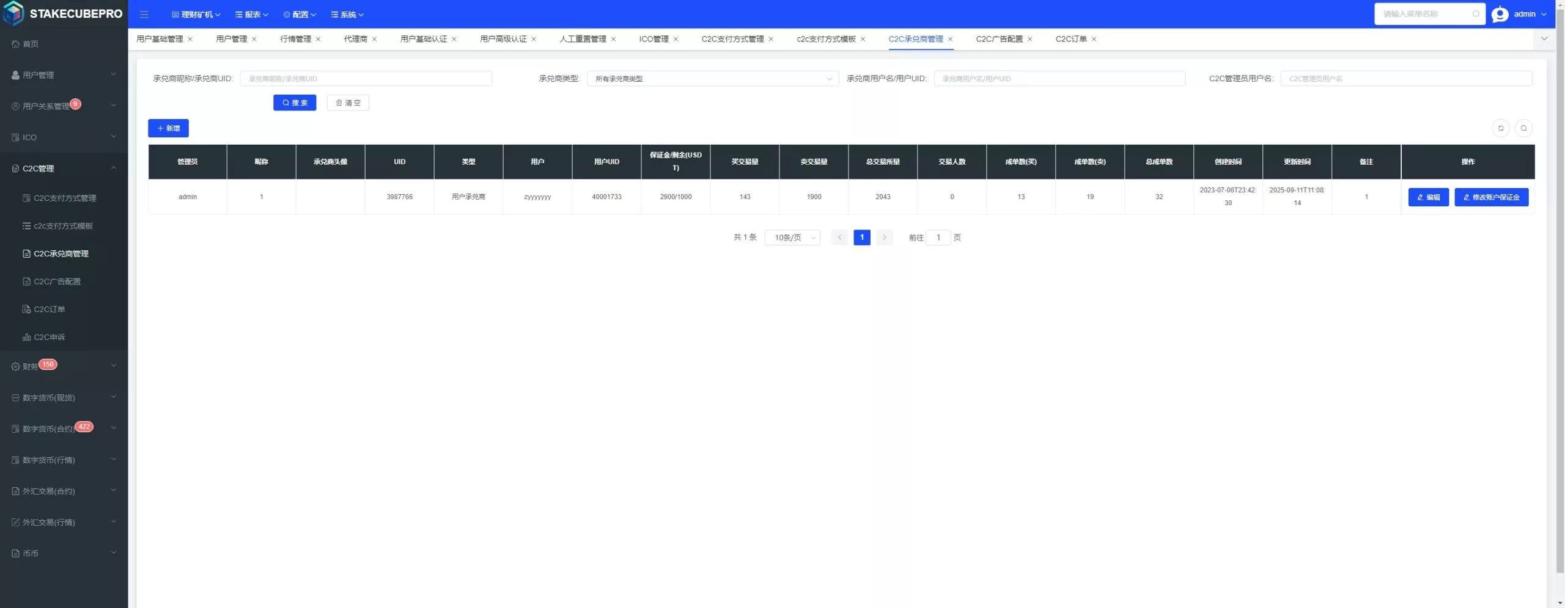Switch to 用户管理 tab
The width and height of the screenshot is (1565, 608).
(x=231, y=39)
